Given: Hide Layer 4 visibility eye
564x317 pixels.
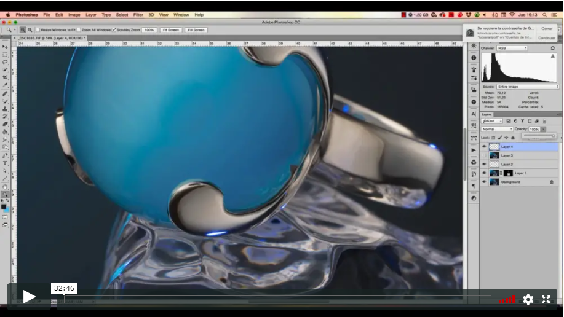Looking at the screenshot, I should click(x=484, y=147).
